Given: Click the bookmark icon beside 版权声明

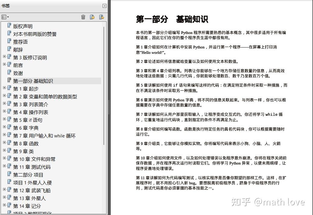Looking at the screenshot, I should [x=9, y=26].
